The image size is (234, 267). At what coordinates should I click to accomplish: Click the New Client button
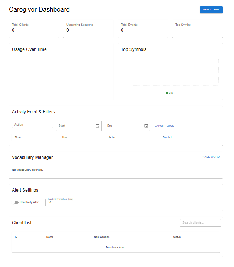211,10
